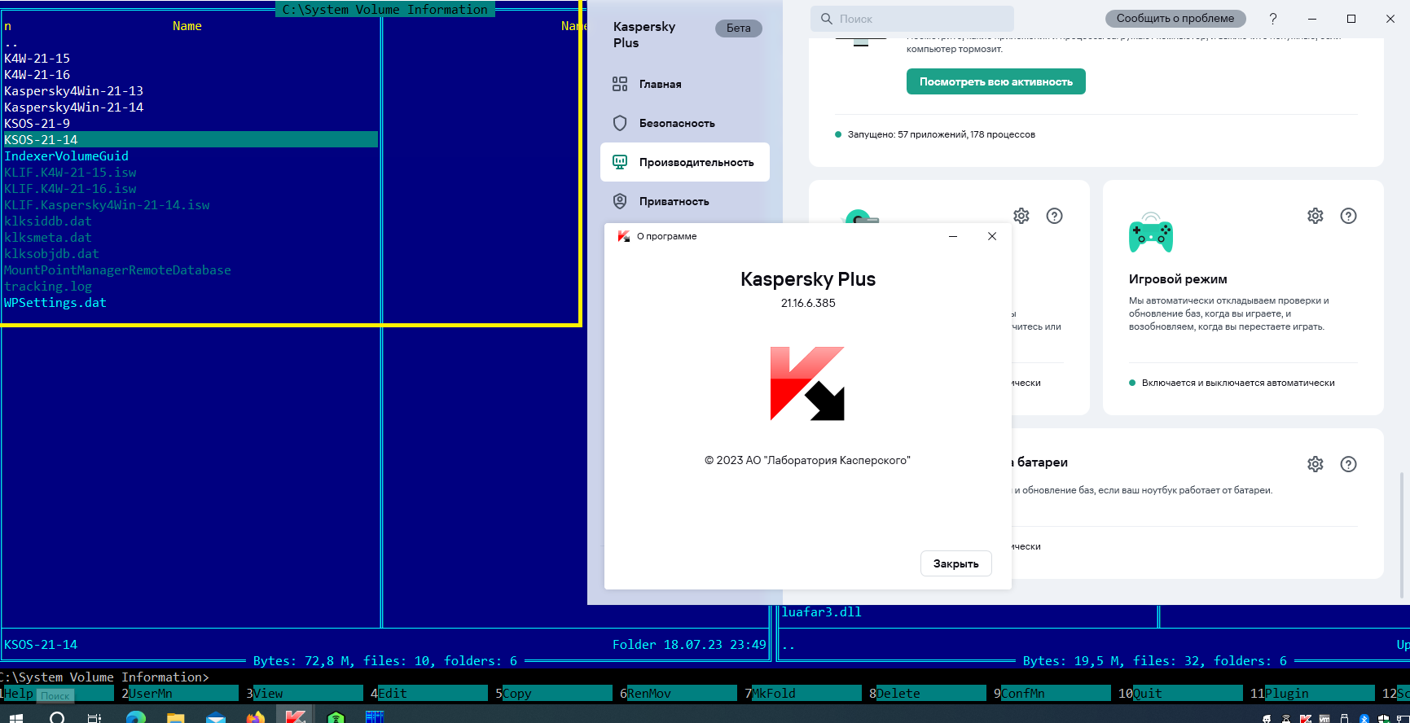Select KLIF.K4W-21-15.isw file
This screenshot has height=723, width=1410.
pos(70,173)
